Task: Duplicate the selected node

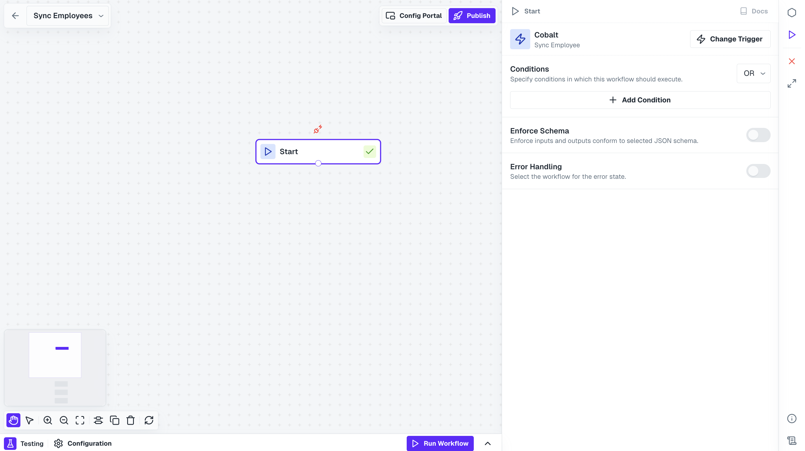Action: click(x=114, y=420)
